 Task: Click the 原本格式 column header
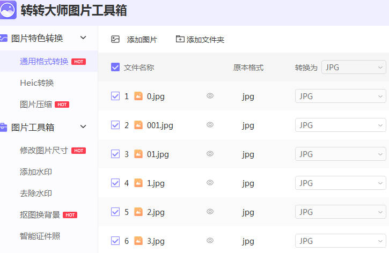click(248, 68)
